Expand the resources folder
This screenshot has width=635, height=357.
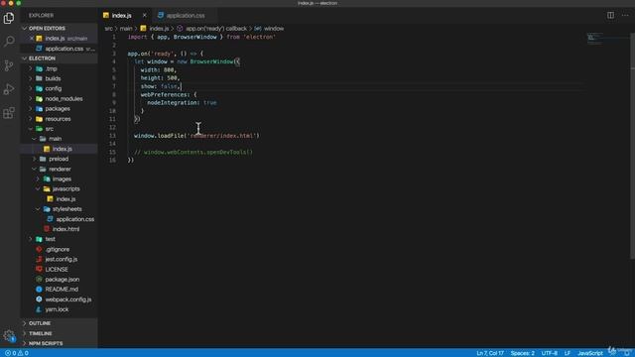point(60,119)
